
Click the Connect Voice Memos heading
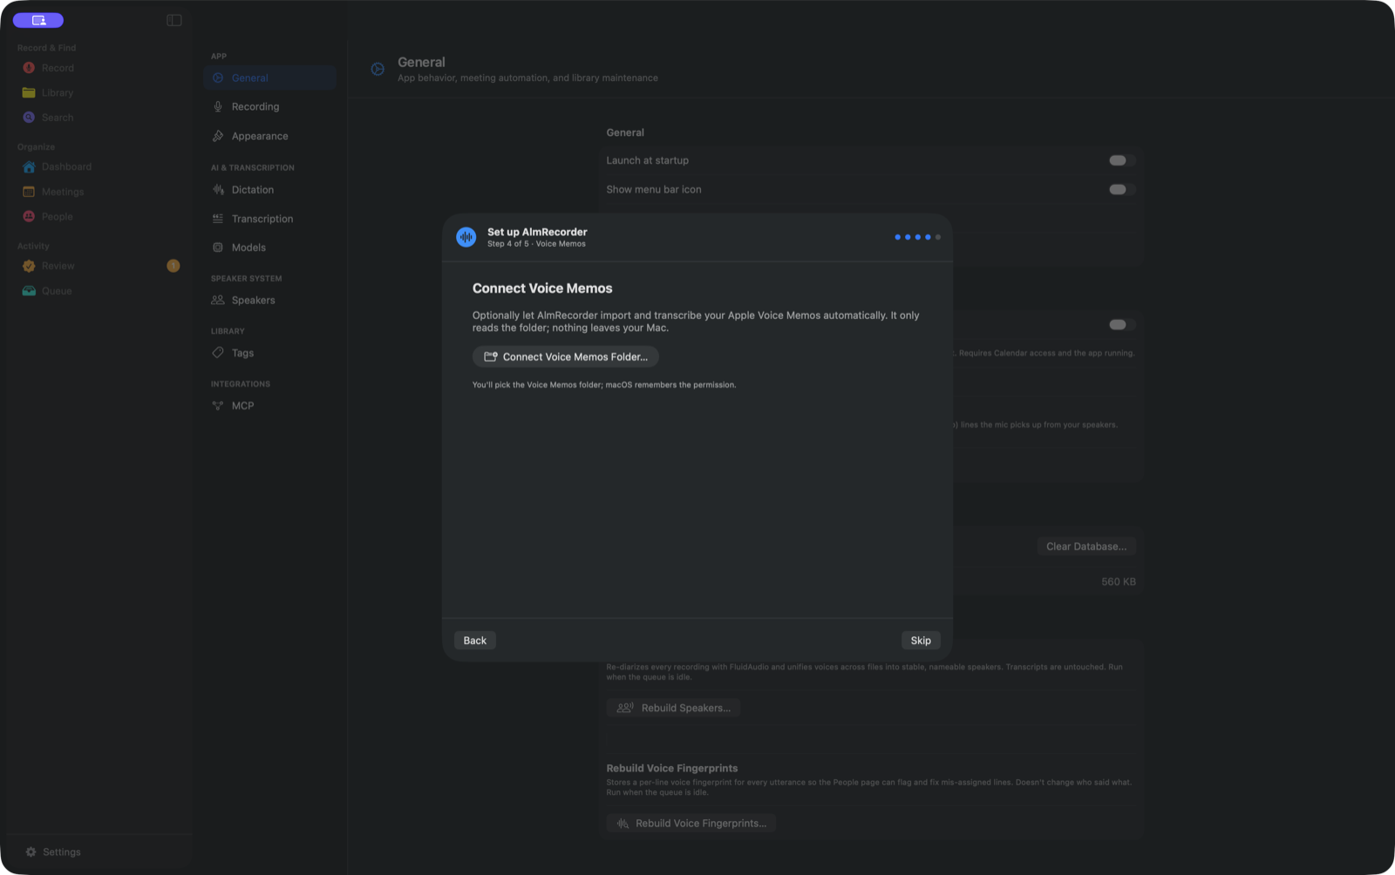[542, 288]
